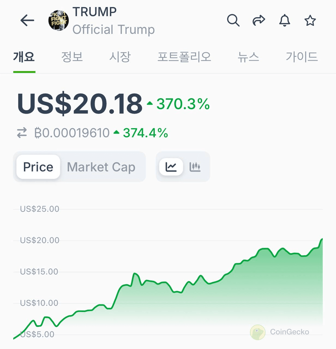This screenshot has width=336, height=349.
Task: Select the Market Cap chart option
Action: pyautogui.click(x=101, y=167)
